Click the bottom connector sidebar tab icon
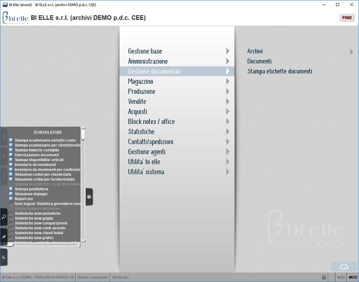This screenshot has width=359, height=282. coord(4,257)
